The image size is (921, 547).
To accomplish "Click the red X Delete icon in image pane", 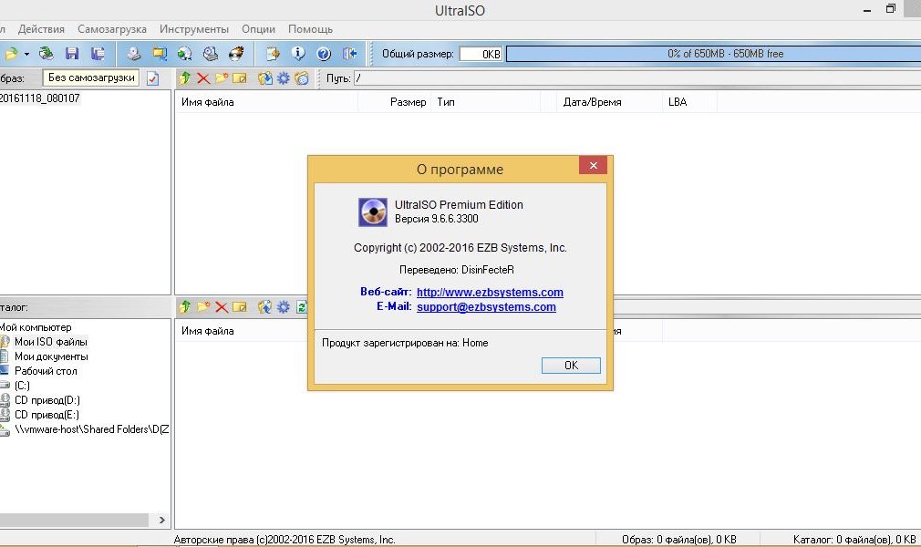I will coord(203,78).
